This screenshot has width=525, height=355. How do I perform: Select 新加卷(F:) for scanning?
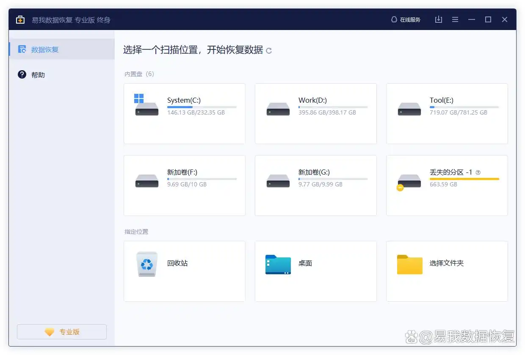point(184,185)
